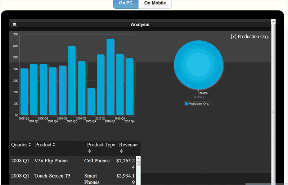The image size is (288, 185).
Task: Click the Analysis title text
Action: (x=140, y=24)
